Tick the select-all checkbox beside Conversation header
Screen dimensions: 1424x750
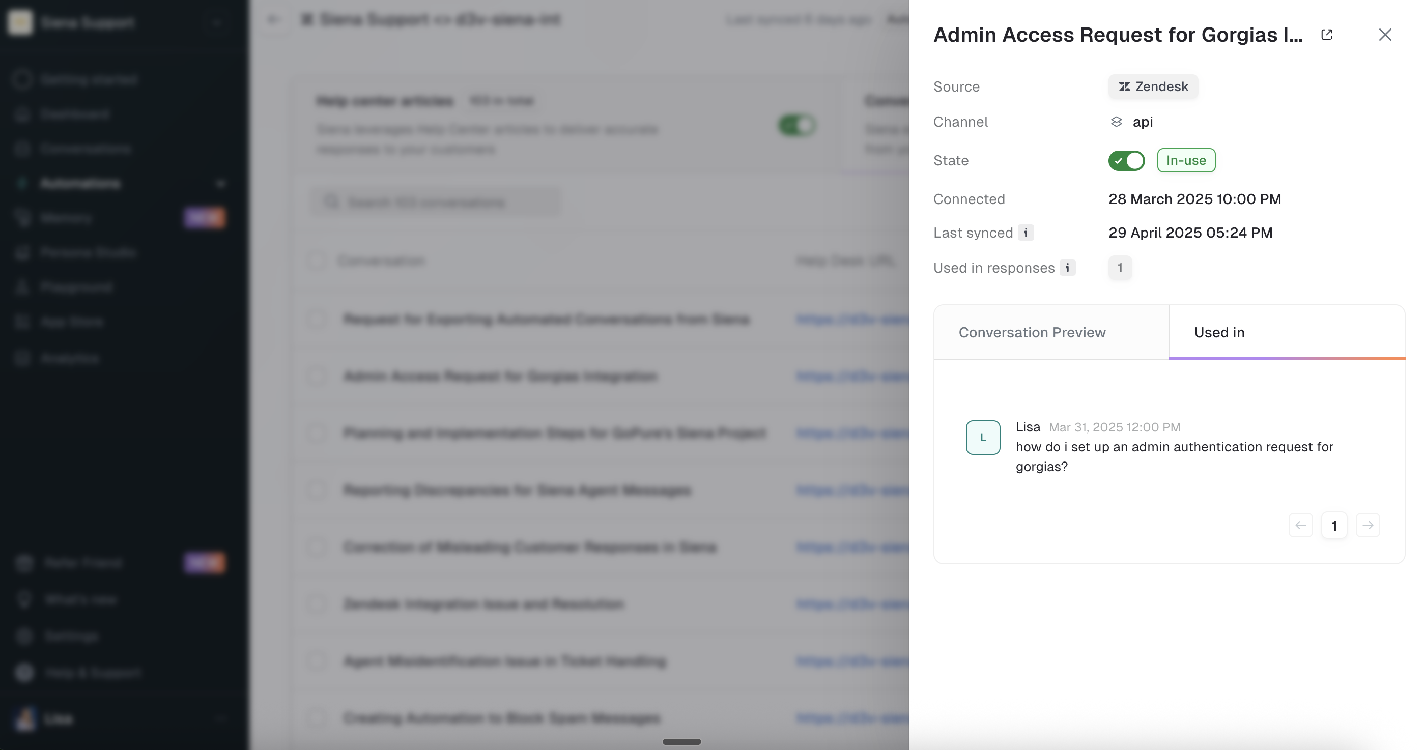click(x=317, y=261)
